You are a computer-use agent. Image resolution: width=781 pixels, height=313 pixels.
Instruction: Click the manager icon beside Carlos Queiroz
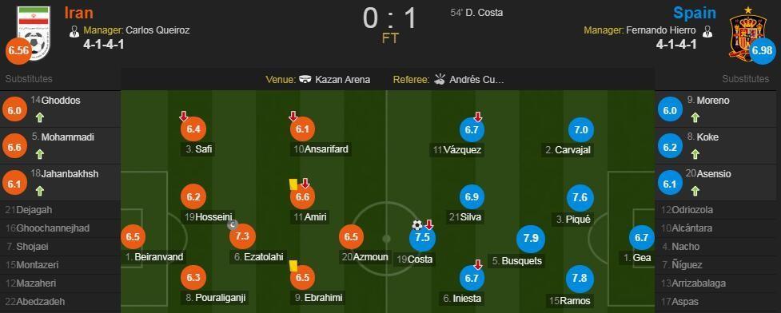[x=74, y=32]
